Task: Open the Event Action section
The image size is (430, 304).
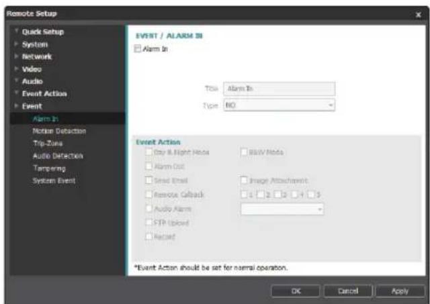Action: tap(44, 94)
